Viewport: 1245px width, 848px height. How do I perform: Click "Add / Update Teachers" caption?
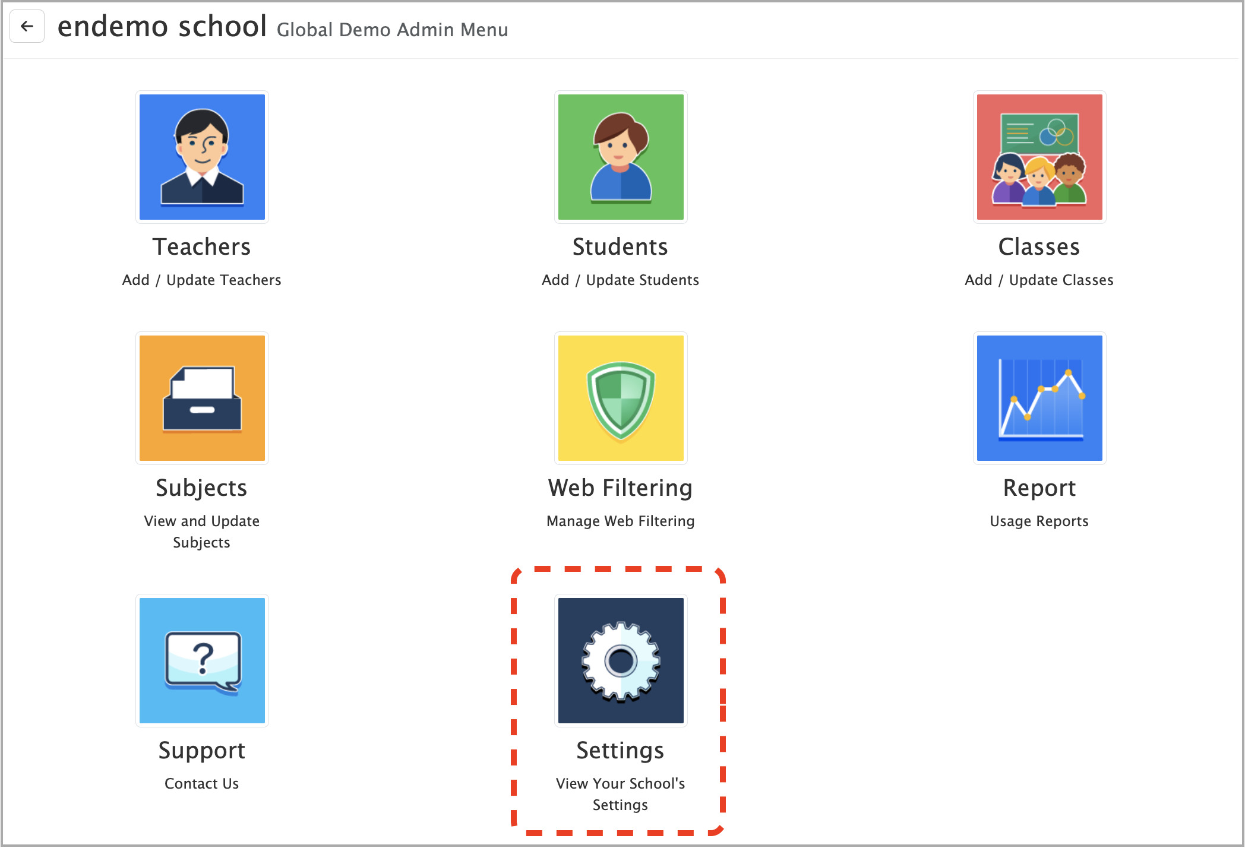201,280
